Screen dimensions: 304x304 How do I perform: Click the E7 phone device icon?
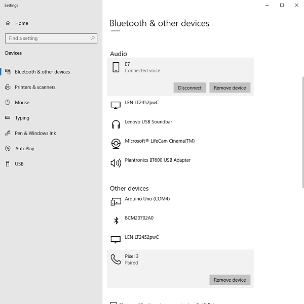116,67
